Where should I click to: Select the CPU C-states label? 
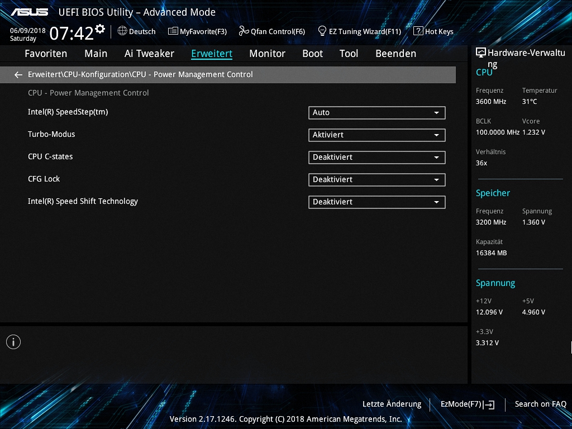[50, 157]
